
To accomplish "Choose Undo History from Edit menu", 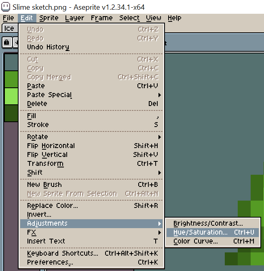I will click(91, 47).
